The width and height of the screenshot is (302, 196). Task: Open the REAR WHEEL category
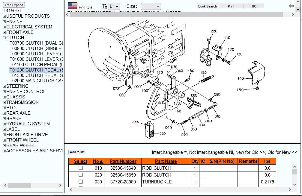click(21, 145)
